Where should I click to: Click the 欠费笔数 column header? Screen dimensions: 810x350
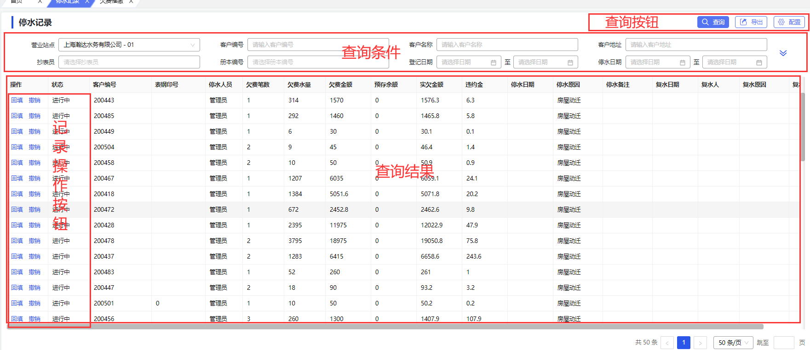point(258,85)
